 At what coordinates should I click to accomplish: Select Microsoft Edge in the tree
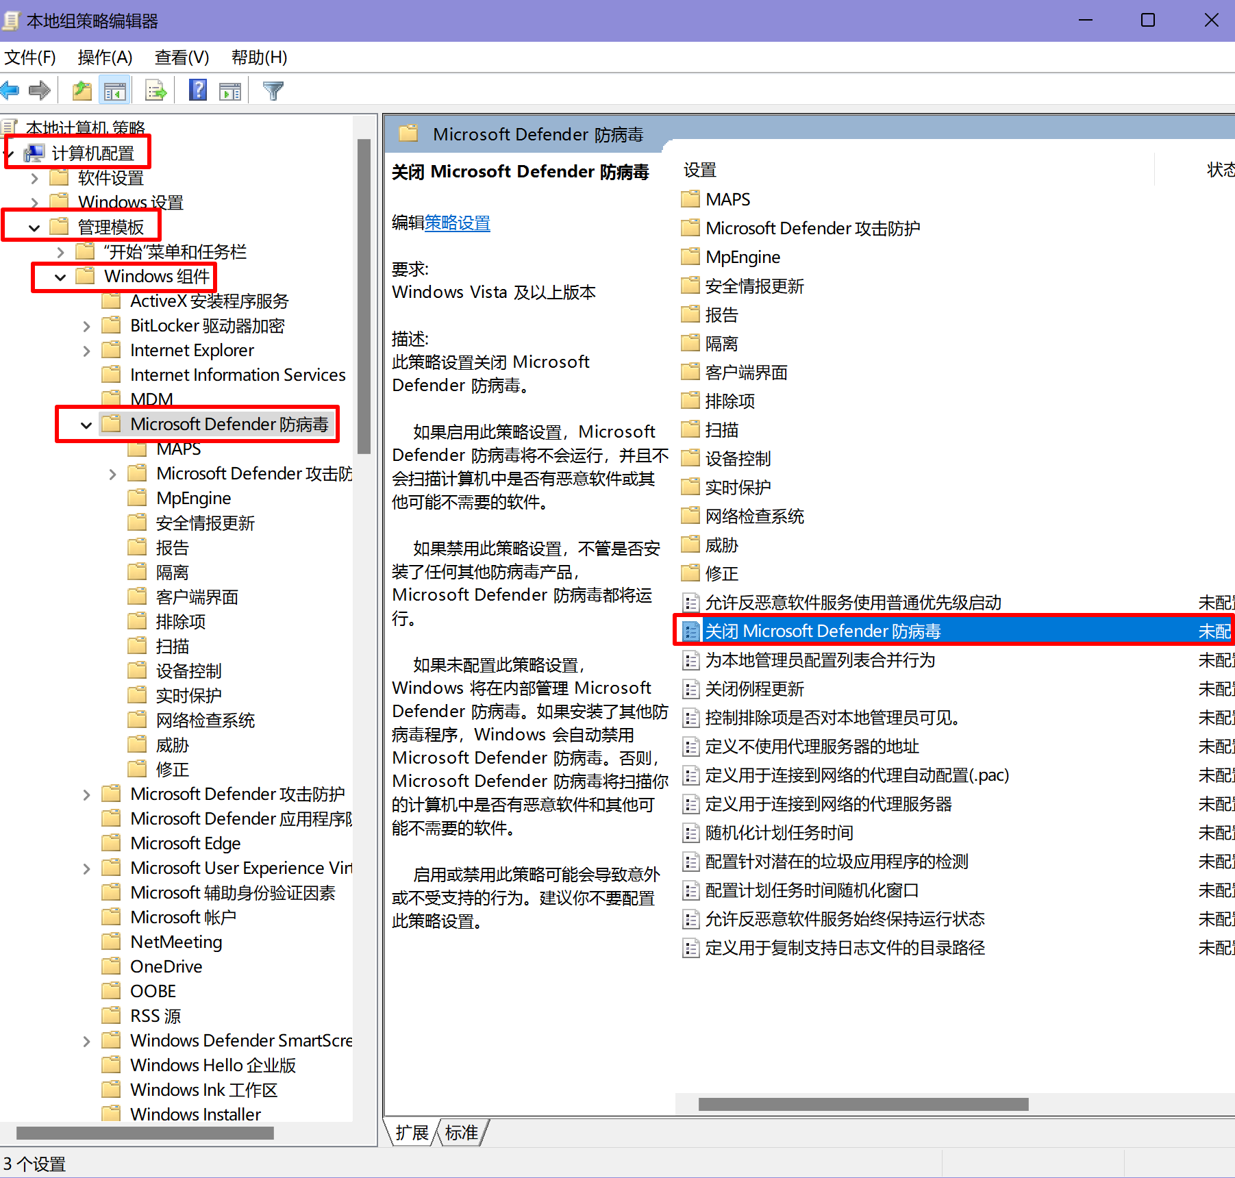point(185,843)
